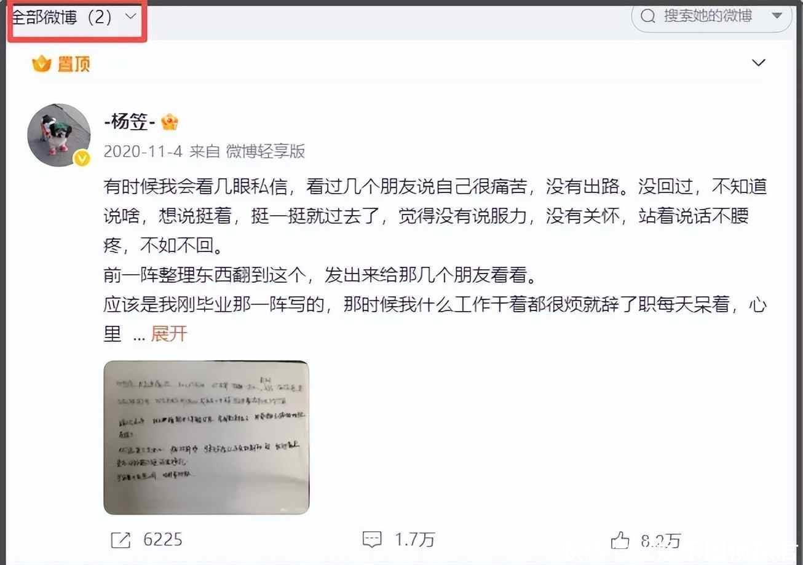The height and width of the screenshot is (565, 803).
Task: Click the yellow verified badge on avatar
Action: (x=82, y=159)
